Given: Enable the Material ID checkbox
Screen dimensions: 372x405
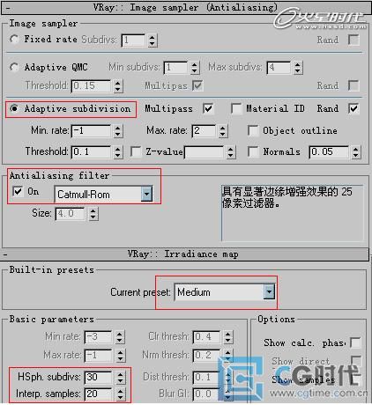Looking at the screenshot, I should tap(236, 108).
